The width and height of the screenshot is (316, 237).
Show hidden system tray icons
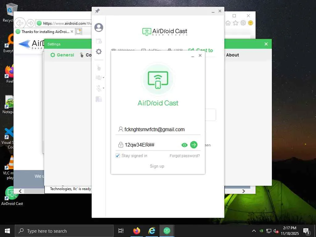254,231
